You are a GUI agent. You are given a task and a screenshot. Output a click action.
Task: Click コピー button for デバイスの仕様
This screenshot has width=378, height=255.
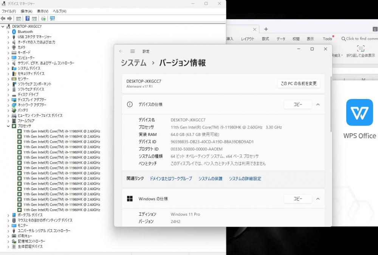(298, 104)
